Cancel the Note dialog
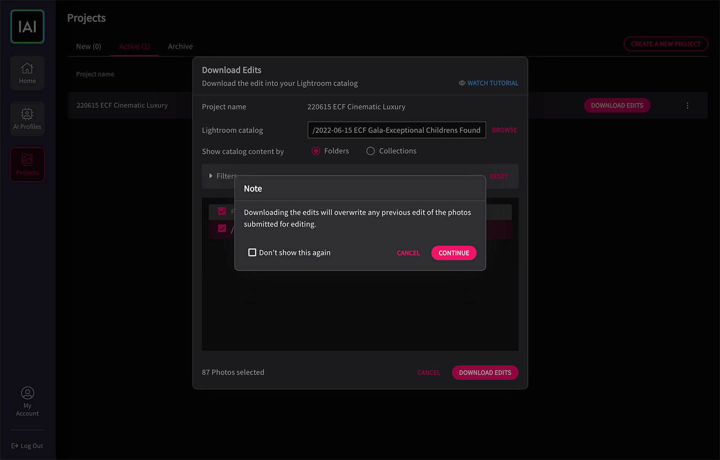The width and height of the screenshot is (720, 460). pyautogui.click(x=408, y=253)
